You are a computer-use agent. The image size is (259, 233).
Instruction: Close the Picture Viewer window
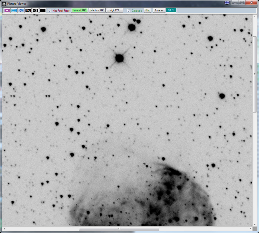point(251,2)
